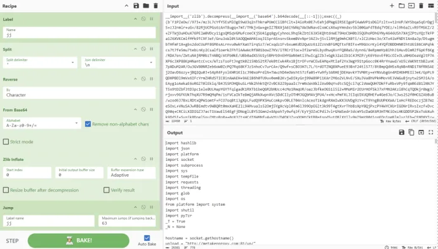Add a new input tab

(x=392, y=6)
